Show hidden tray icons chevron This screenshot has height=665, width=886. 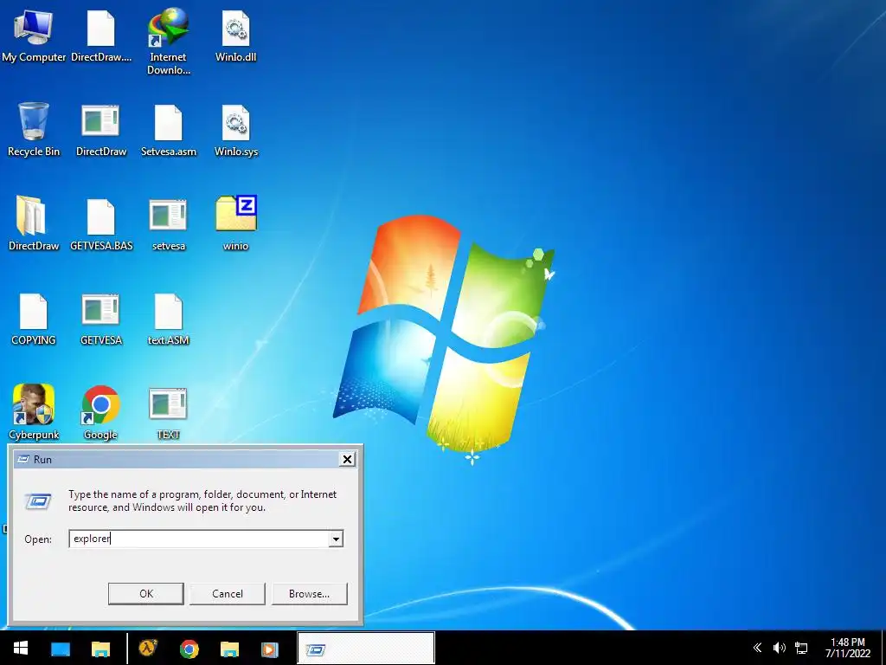757,648
